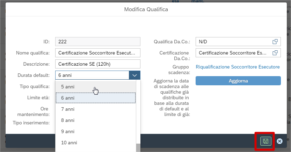Select 10 anni from the dropdown
The height and width of the screenshot is (152, 291).
95,143
